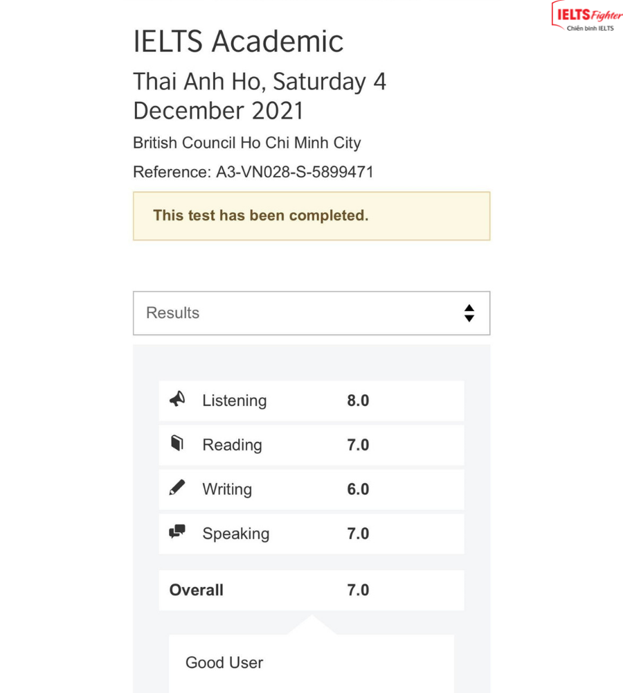Click the Listening megaphone icon

177,400
